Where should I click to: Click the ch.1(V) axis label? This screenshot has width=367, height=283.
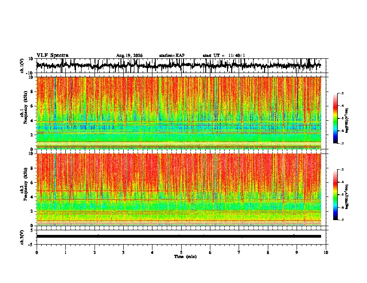pyautogui.click(x=22, y=66)
